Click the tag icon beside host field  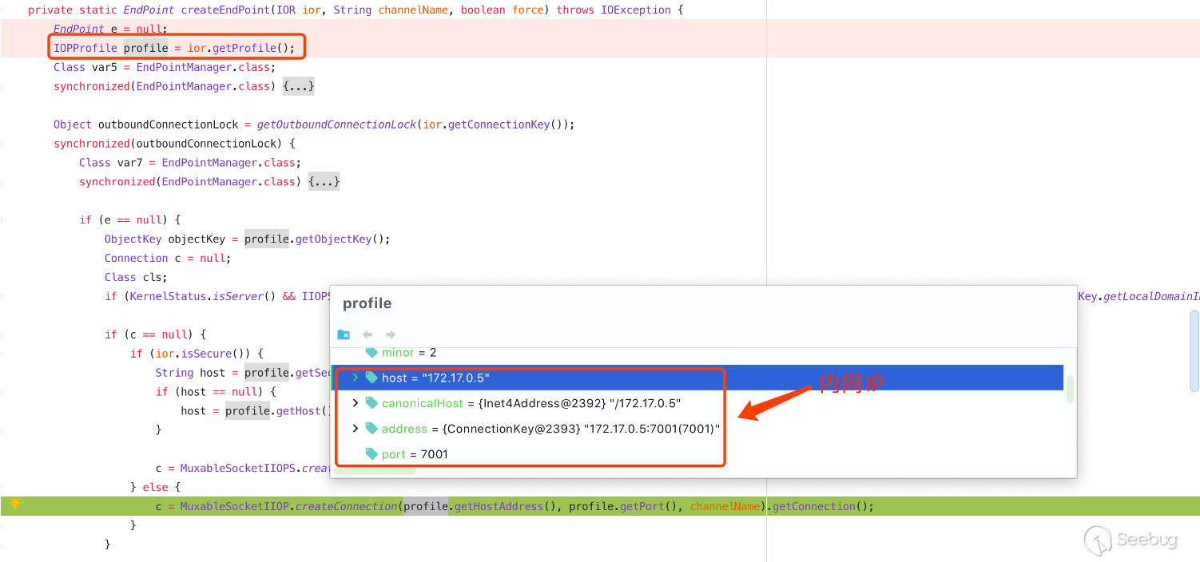[372, 378]
